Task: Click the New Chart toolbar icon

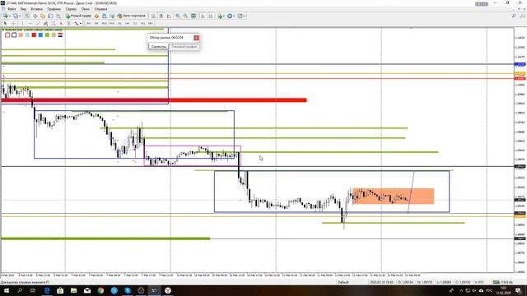Action: pyautogui.click(x=6, y=16)
